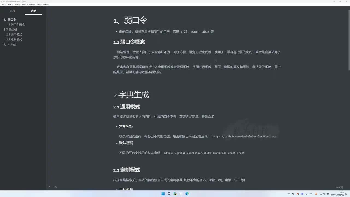Toggle source code mode icon

(55, 187)
